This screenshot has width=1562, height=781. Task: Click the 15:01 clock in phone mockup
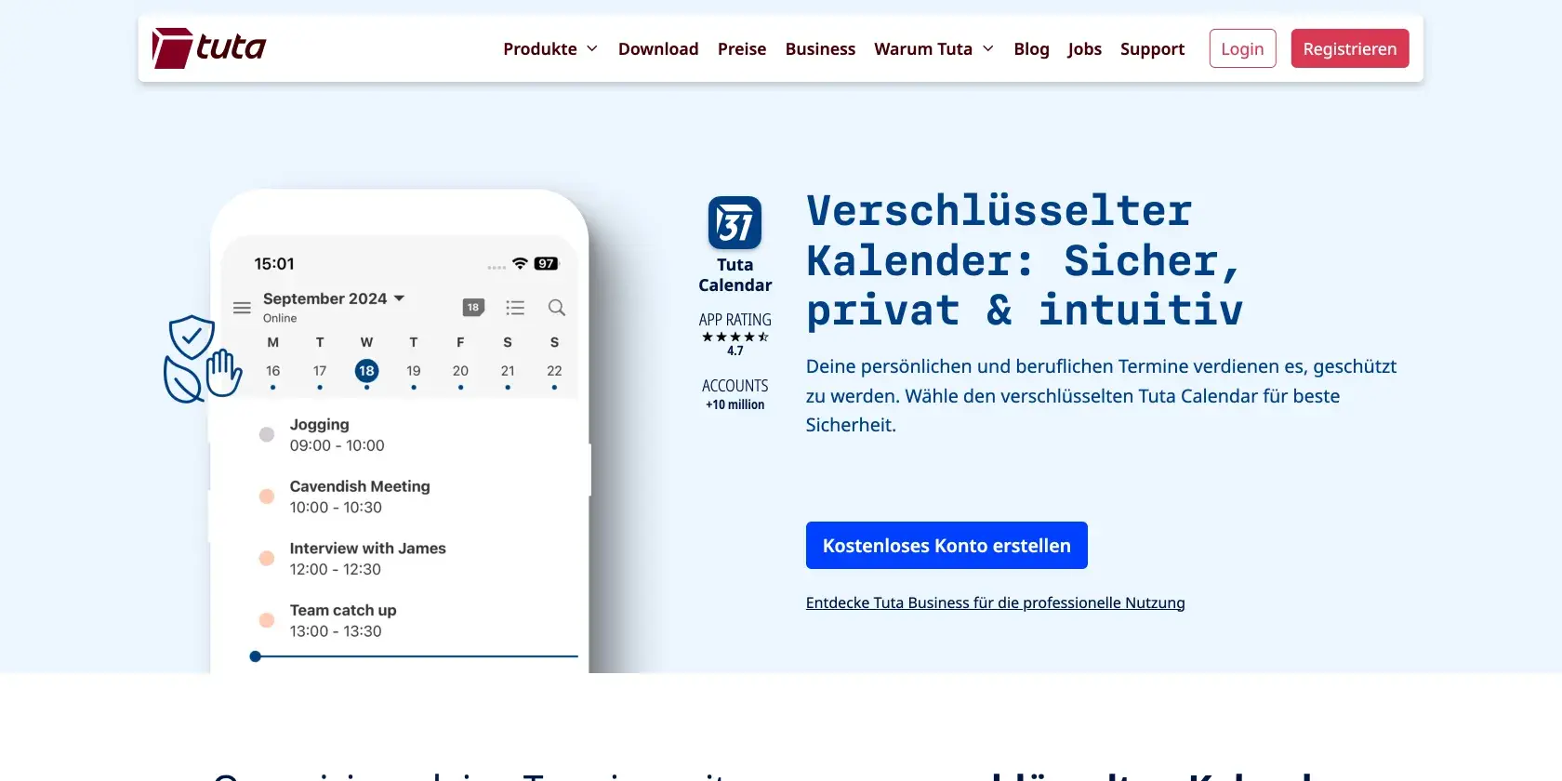tap(274, 264)
